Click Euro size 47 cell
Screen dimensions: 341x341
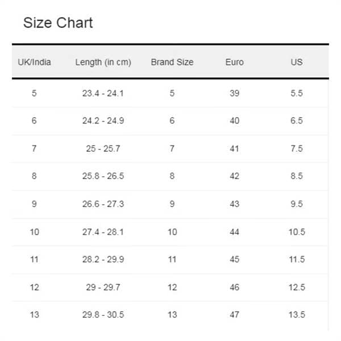pyautogui.click(x=234, y=314)
